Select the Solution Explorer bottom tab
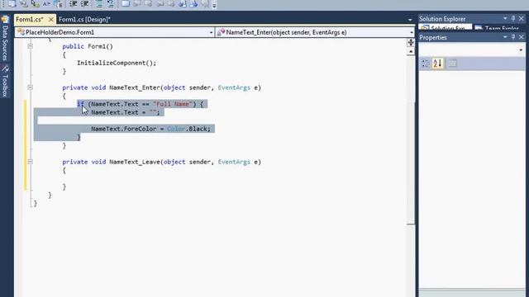Screen dimensions: 529x297 446,27
